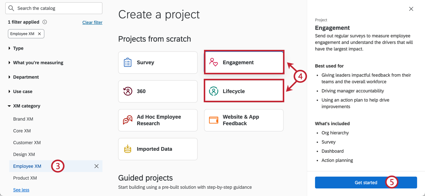Viewport: 425px width, 196px height.
Task: Click the Engagement heart icon
Action: coord(213,62)
